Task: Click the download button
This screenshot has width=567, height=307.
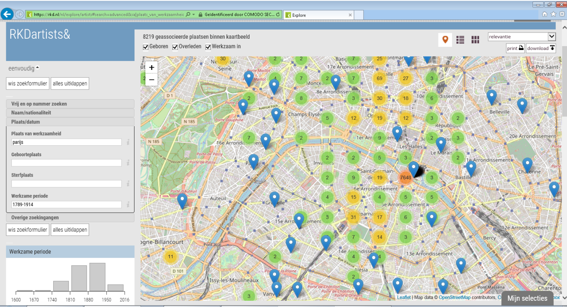Action: point(540,48)
